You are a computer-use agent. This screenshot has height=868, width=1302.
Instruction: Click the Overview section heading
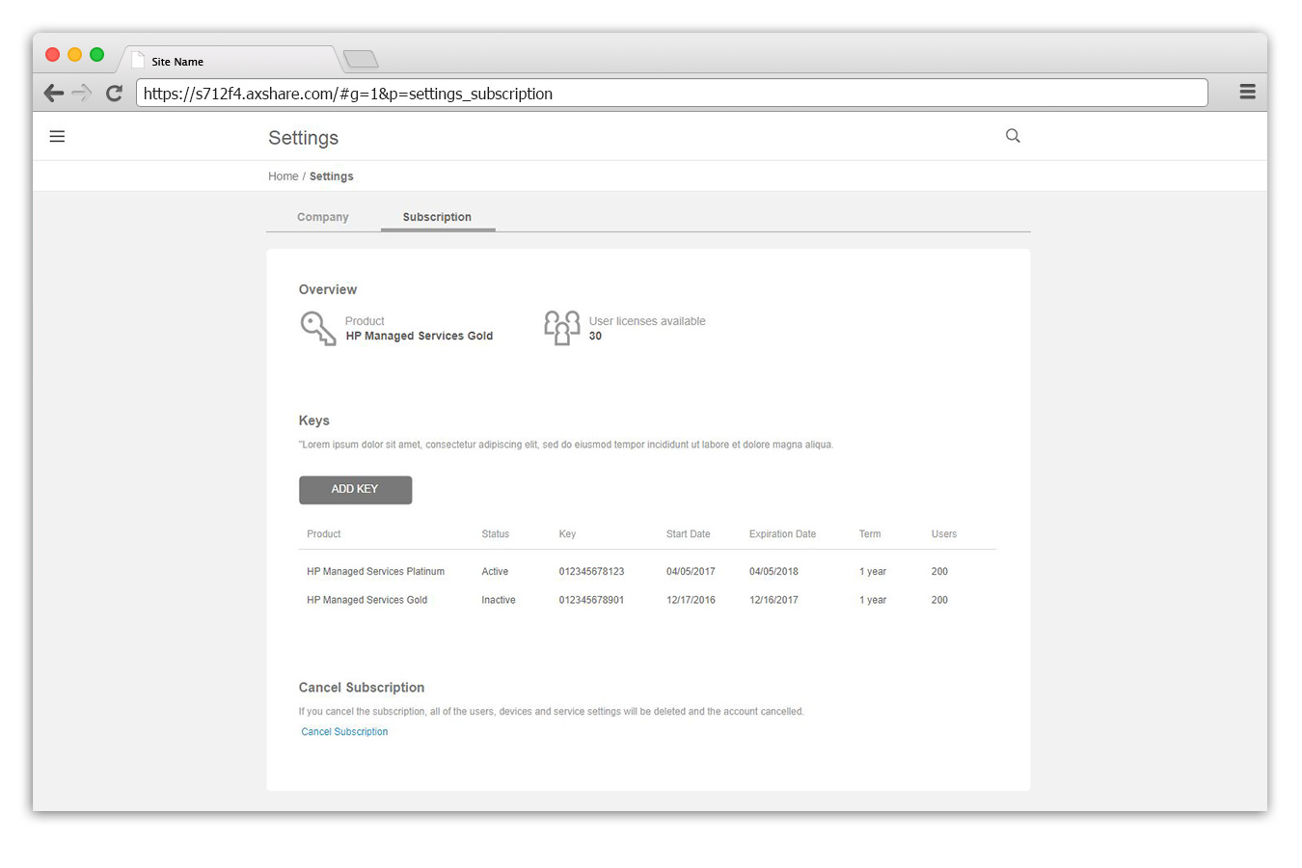click(328, 289)
